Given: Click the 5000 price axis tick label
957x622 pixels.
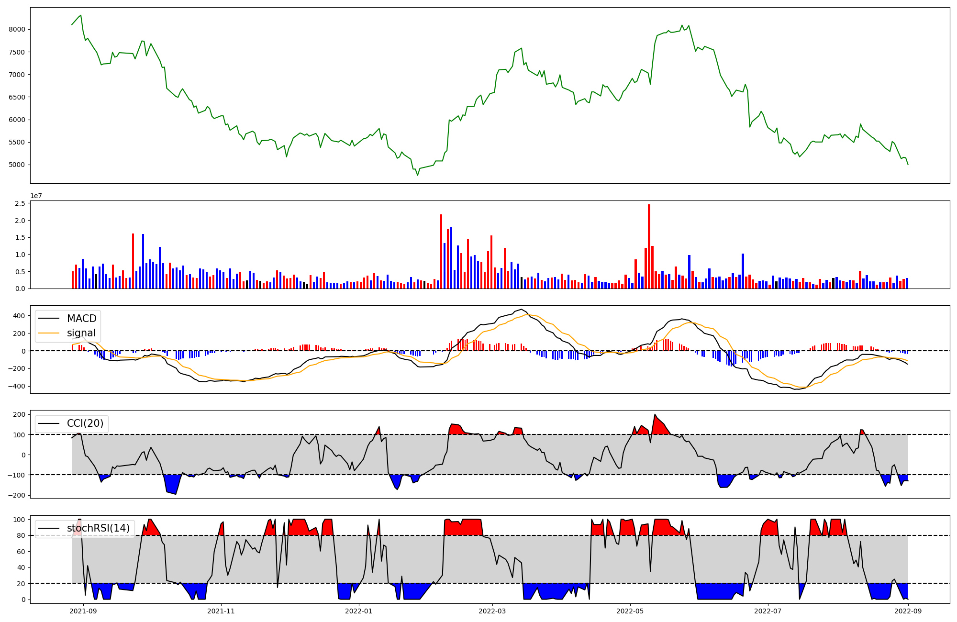Looking at the screenshot, I should pyautogui.click(x=17, y=165).
